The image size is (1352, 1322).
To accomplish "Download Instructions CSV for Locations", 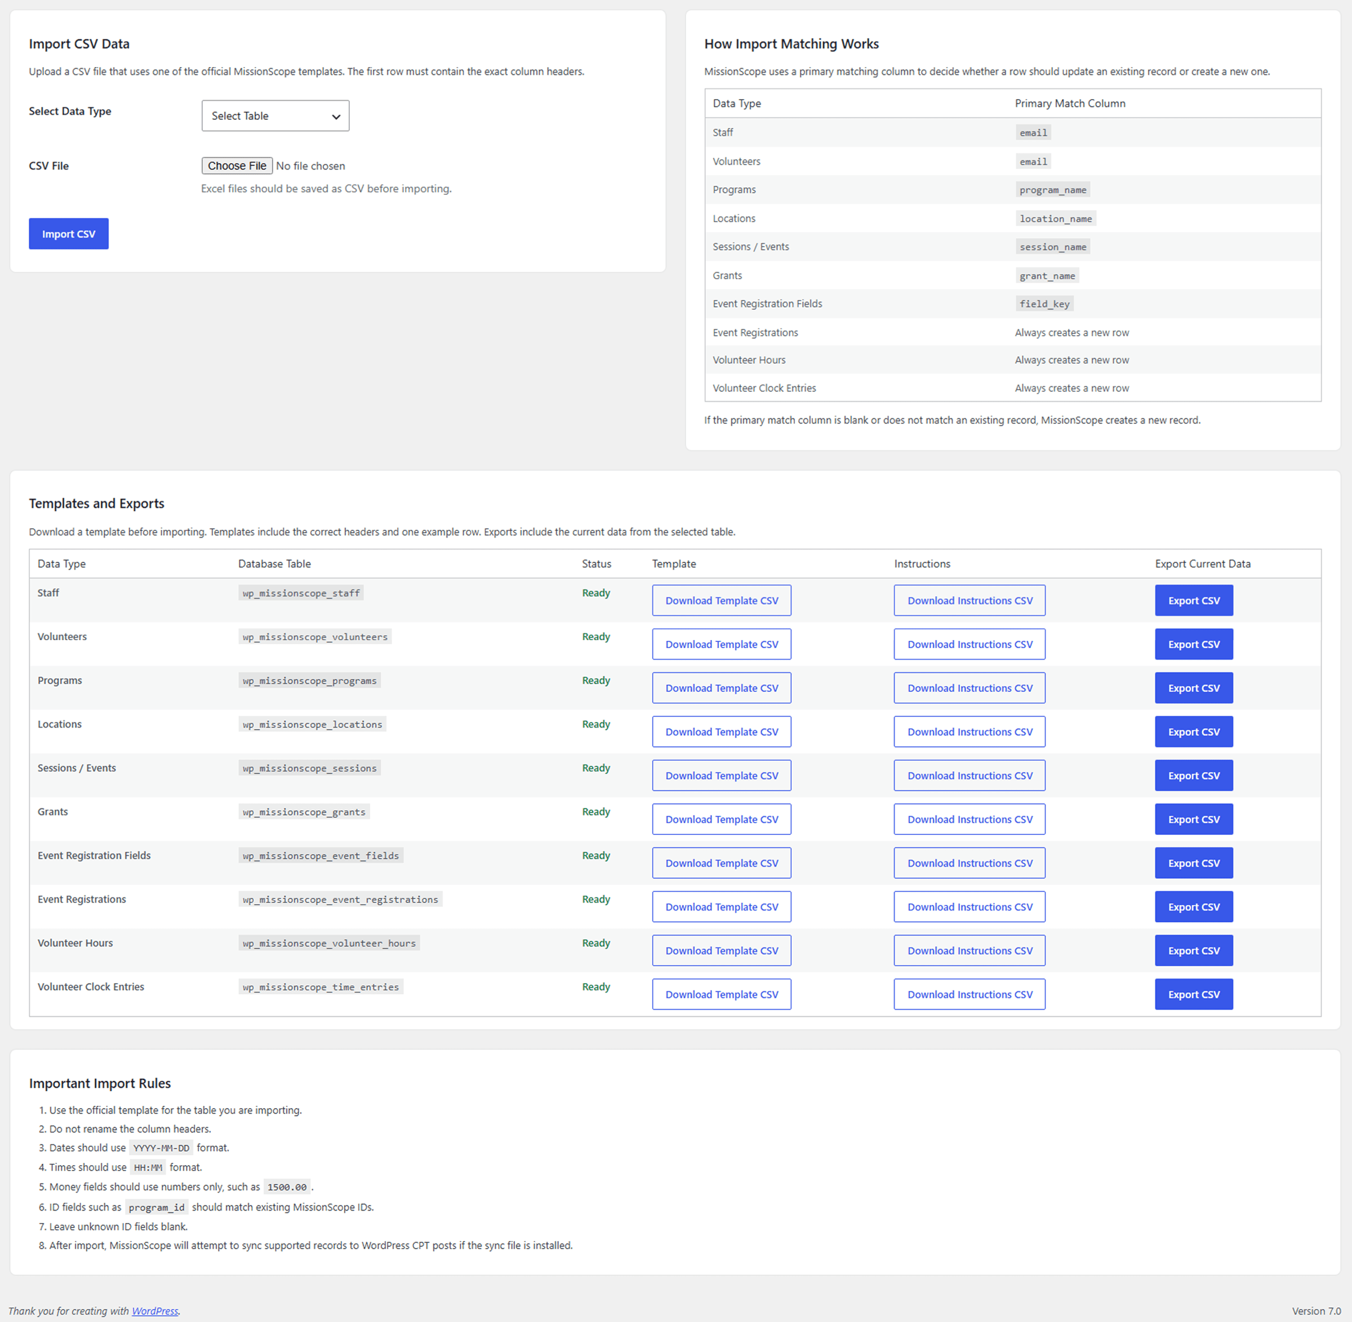I will point(969,732).
